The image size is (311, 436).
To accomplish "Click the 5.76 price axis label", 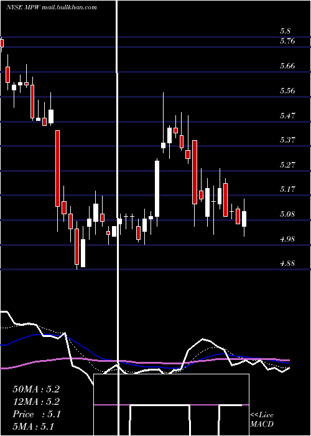I will click(x=287, y=41).
